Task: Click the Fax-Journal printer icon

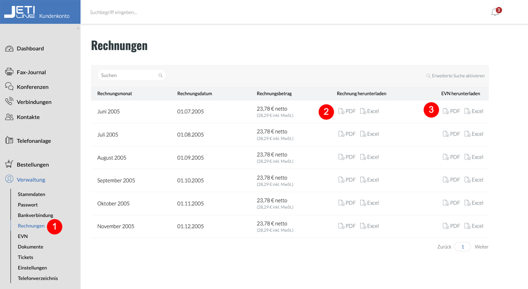Action: tap(9, 72)
